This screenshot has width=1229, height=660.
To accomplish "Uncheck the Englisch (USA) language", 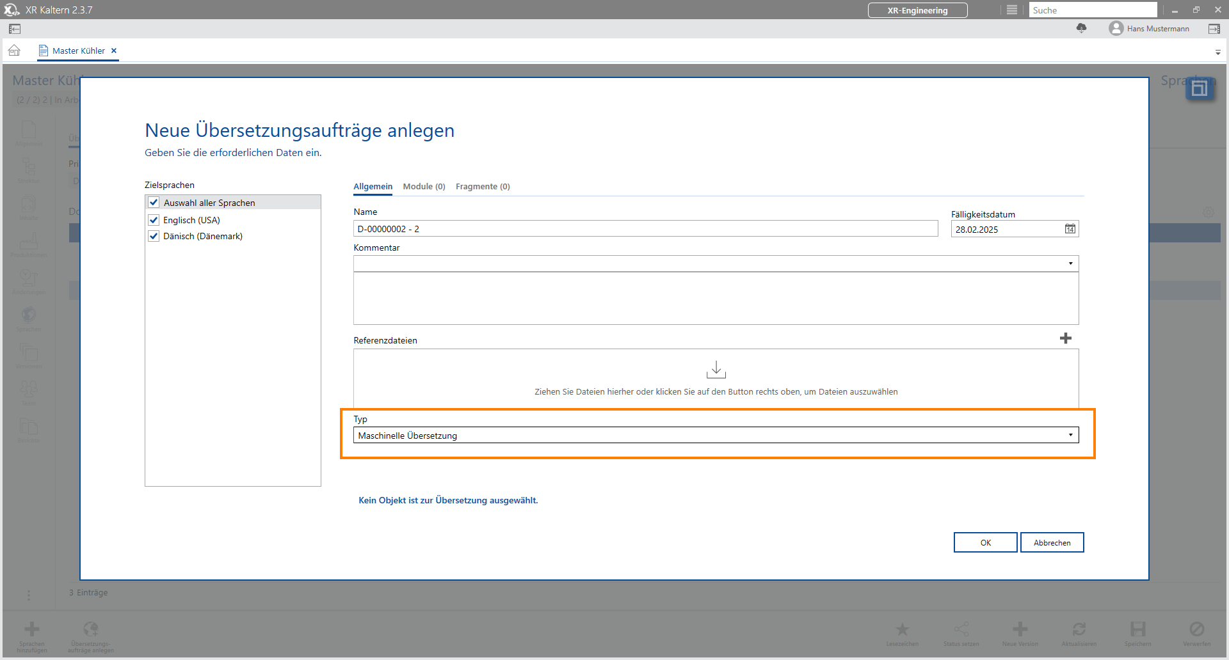I will point(154,220).
